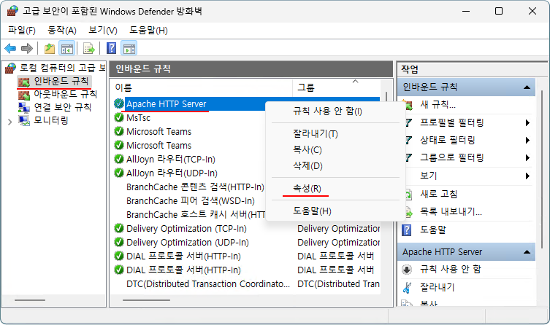
Task: Toggle the Show/Hide action pane icon
Action: 129,48
